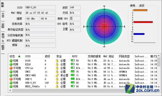This screenshot has width=162, height=96.
Task: Switch to the 统计 tab
Action: (3, 15)
